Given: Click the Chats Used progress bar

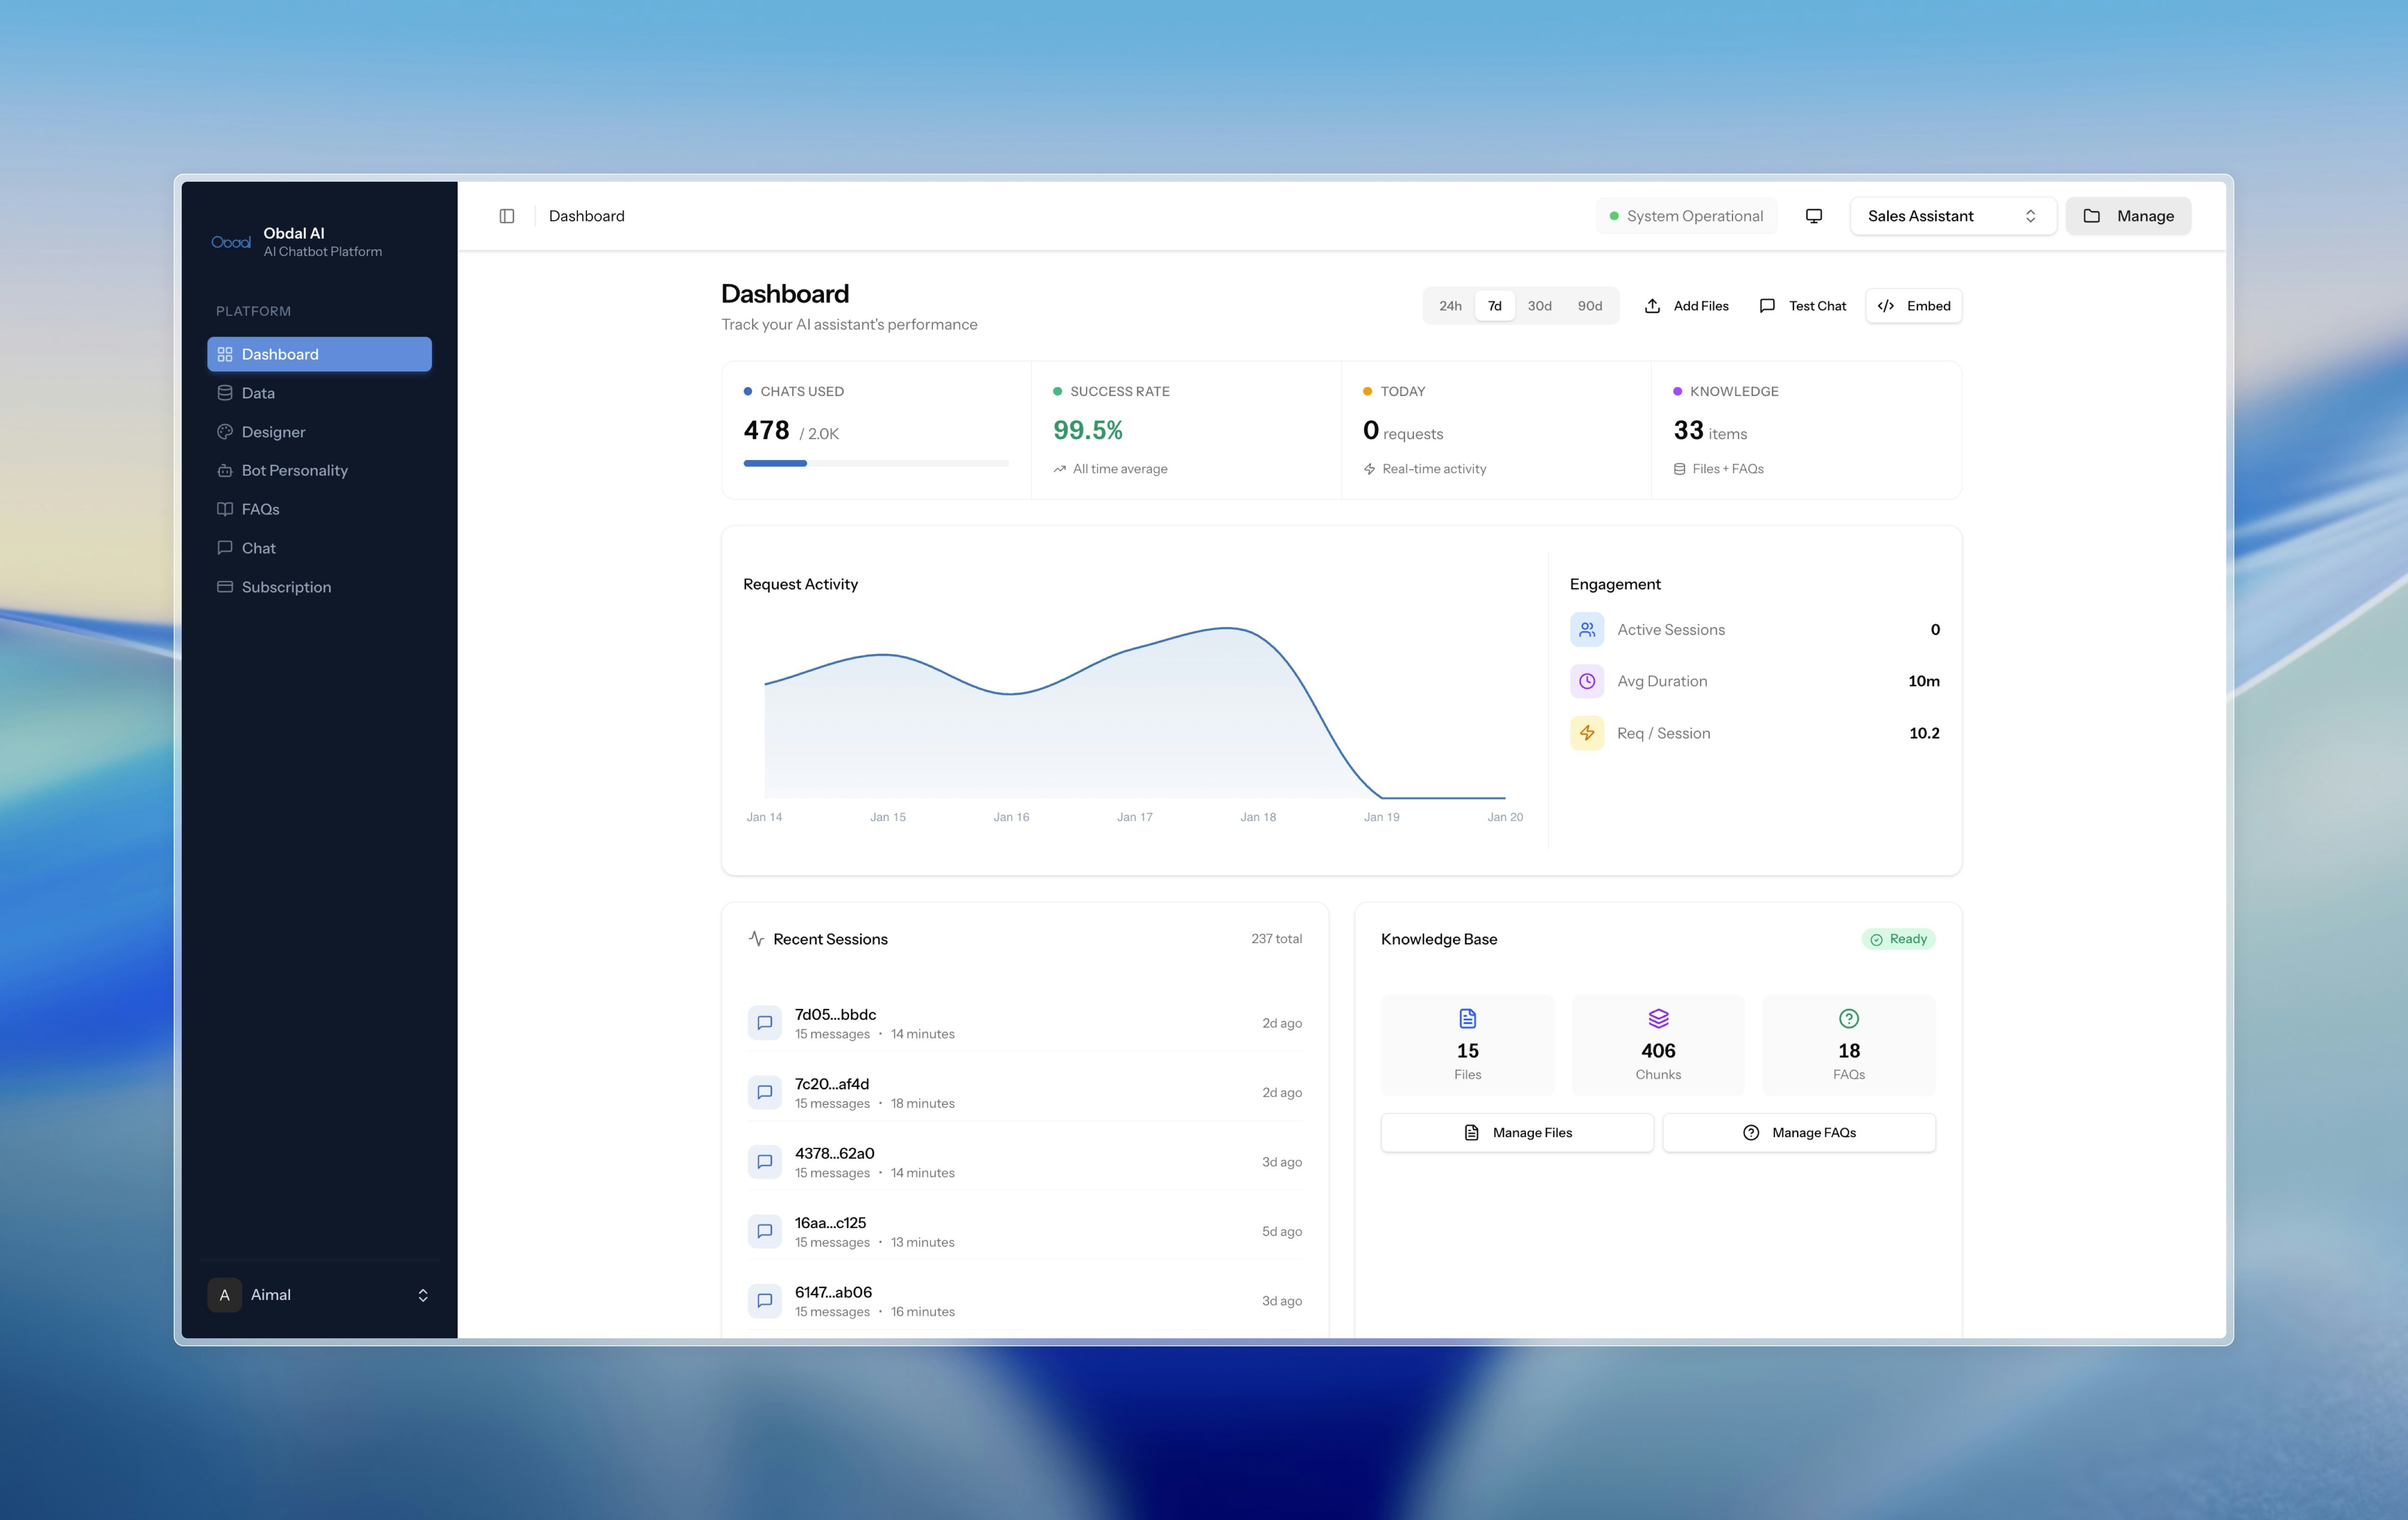Looking at the screenshot, I should click(876, 463).
